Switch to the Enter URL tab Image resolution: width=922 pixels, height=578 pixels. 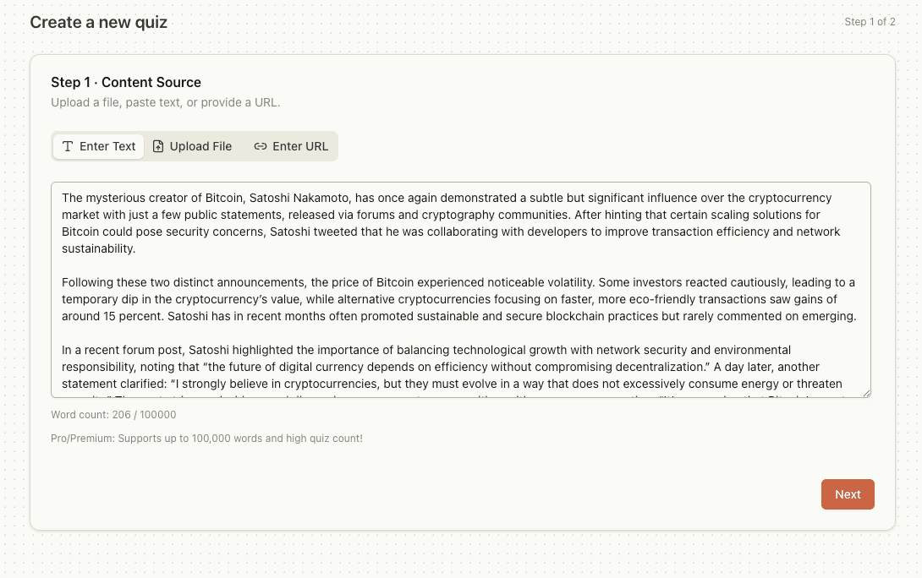[x=290, y=145]
